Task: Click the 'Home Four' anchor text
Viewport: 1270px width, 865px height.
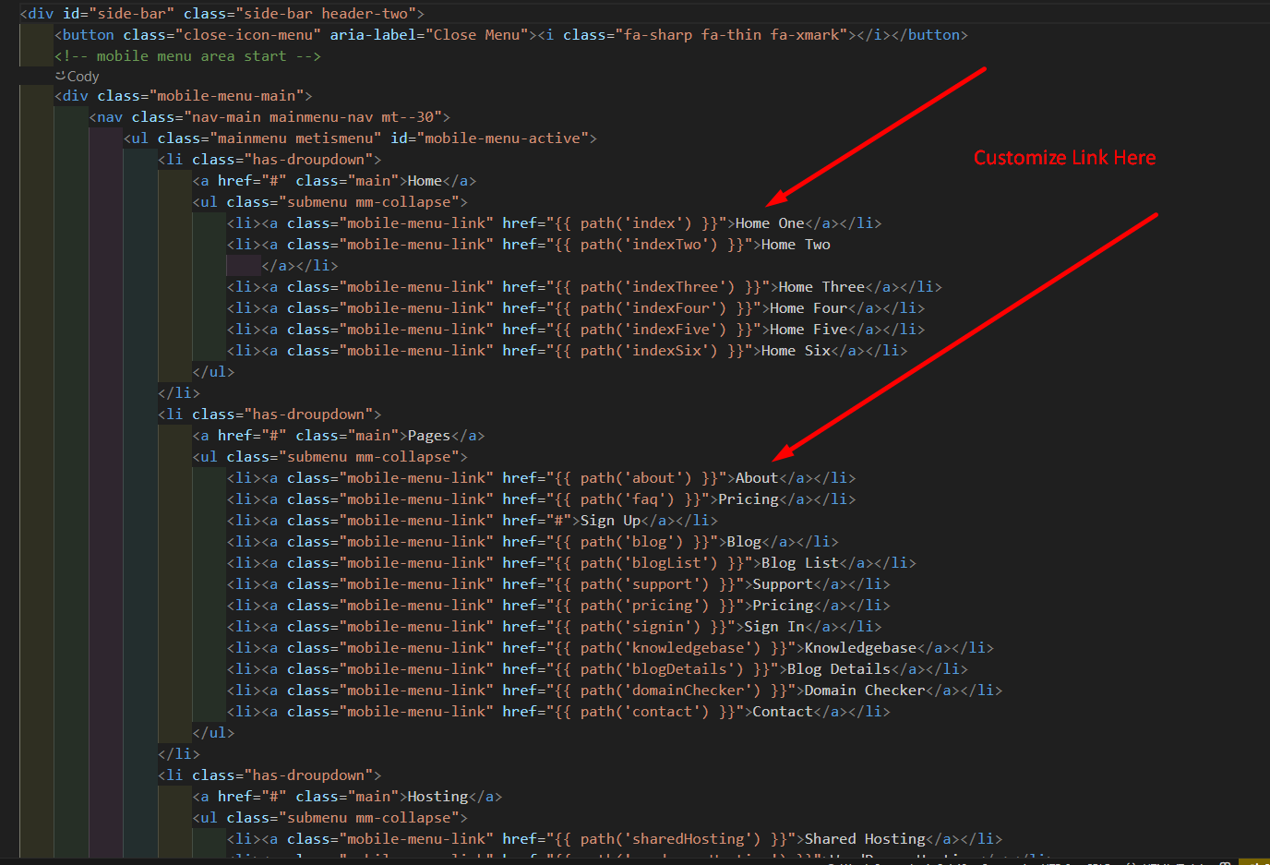Action: (x=808, y=308)
